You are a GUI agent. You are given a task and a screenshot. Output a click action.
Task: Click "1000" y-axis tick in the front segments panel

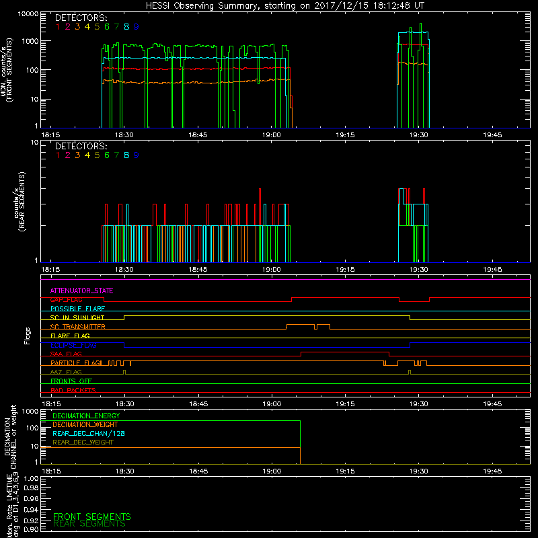tap(30, 41)
